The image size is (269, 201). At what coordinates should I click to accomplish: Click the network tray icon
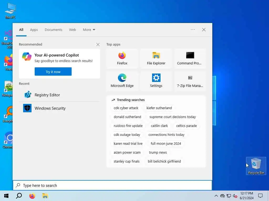coord(229,196)
